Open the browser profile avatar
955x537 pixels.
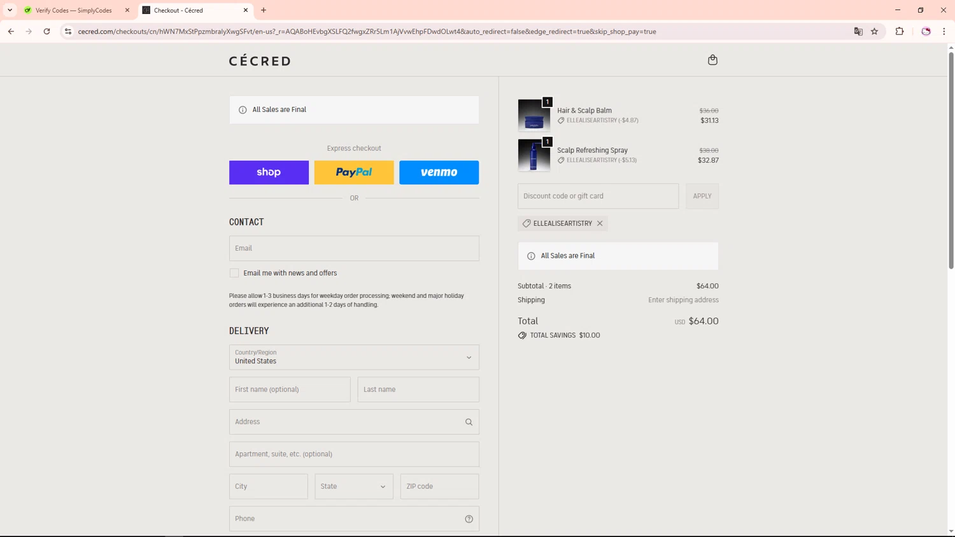[926, 31]
